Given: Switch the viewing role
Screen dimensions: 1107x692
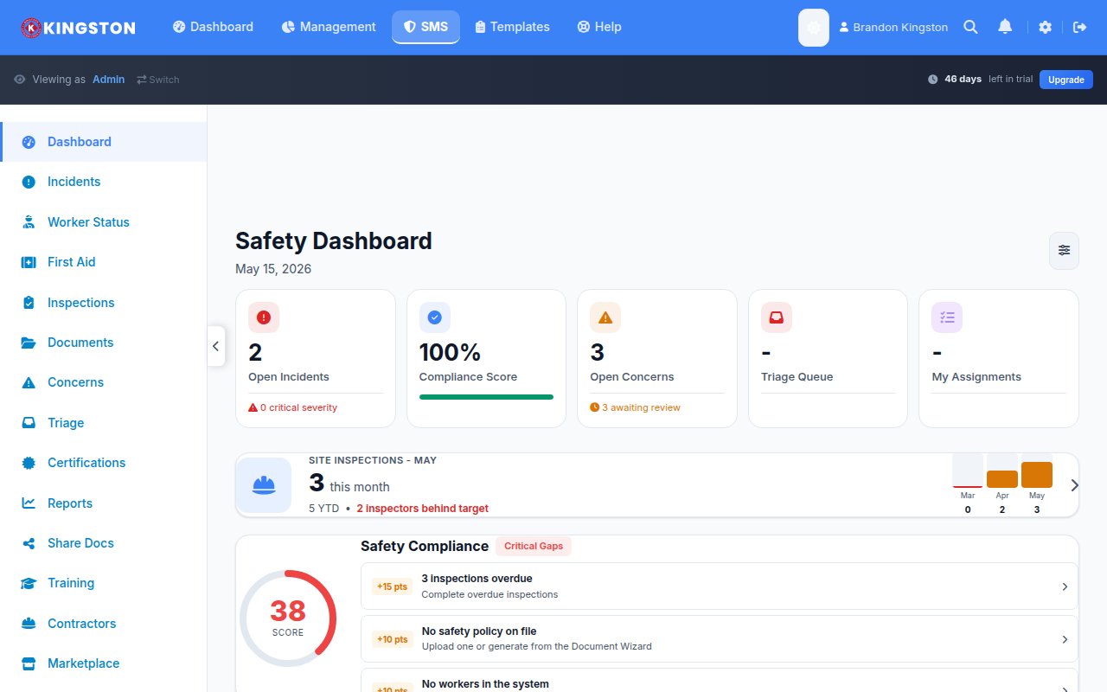Looking at the screenshot, I should [x=157, y=80].
